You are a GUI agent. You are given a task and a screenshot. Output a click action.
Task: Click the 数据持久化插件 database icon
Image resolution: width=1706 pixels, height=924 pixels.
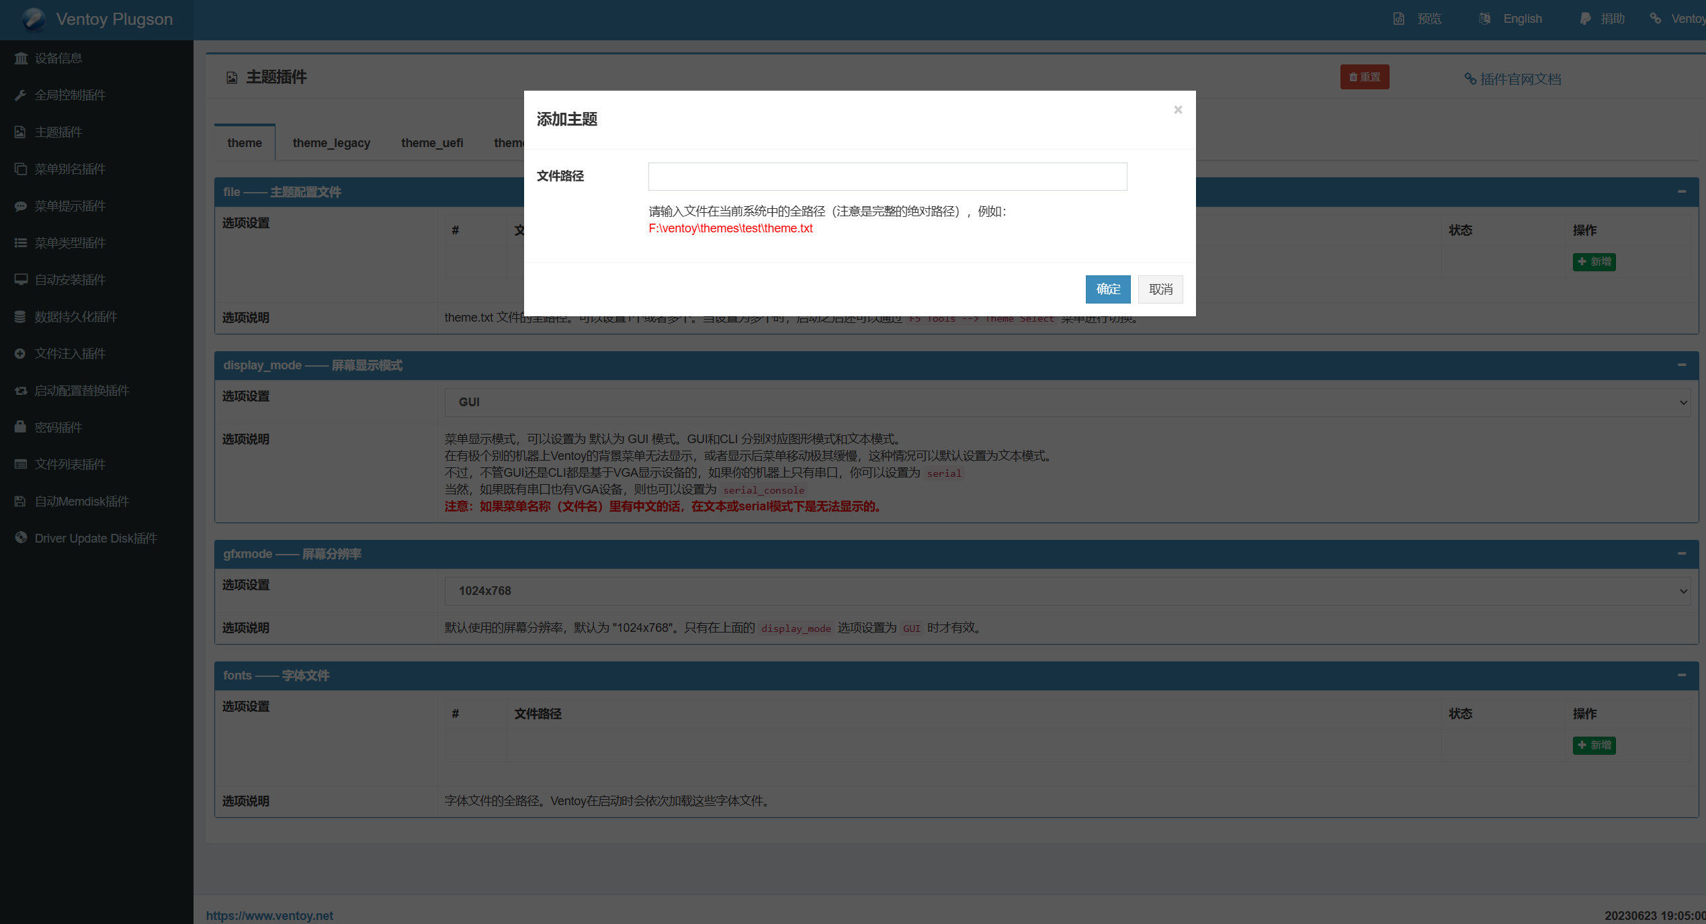21,317
